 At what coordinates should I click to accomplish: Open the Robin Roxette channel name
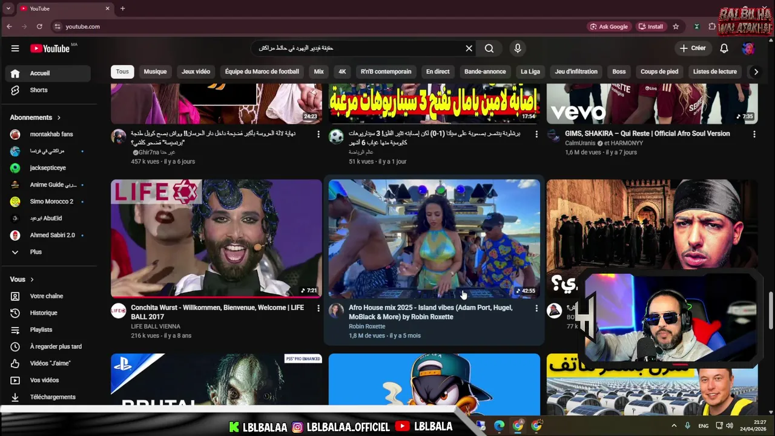(x=367, y=326)
